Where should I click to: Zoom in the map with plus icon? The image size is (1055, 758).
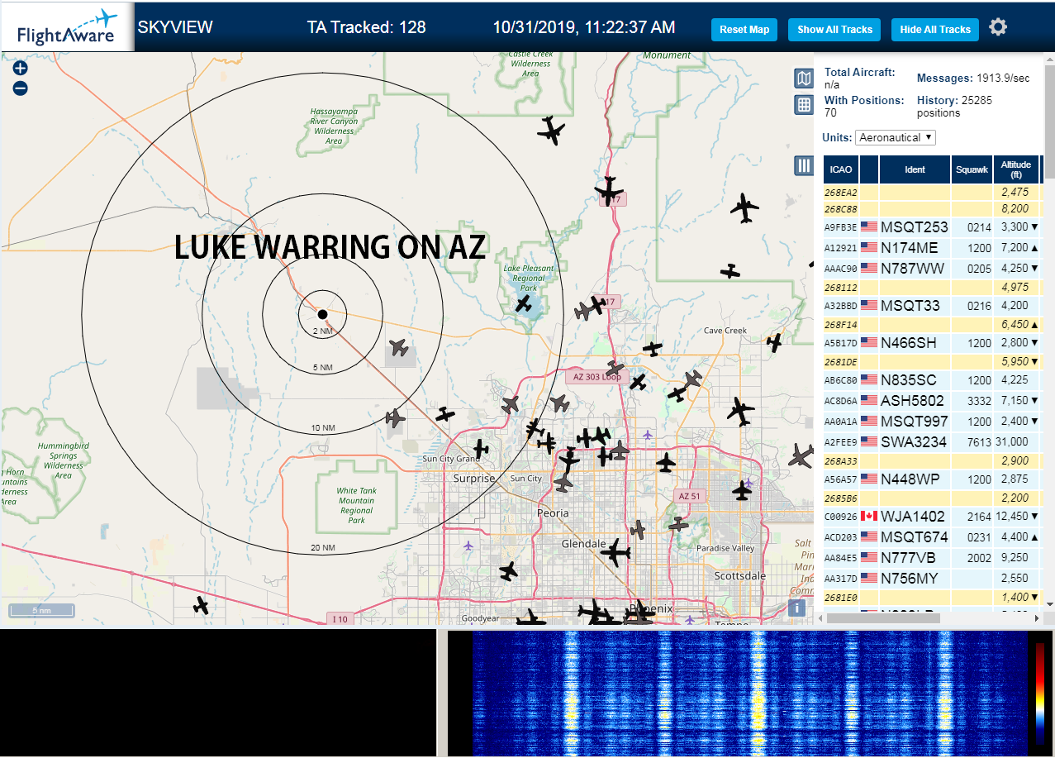pyautogui.click(x=21, y=69)
